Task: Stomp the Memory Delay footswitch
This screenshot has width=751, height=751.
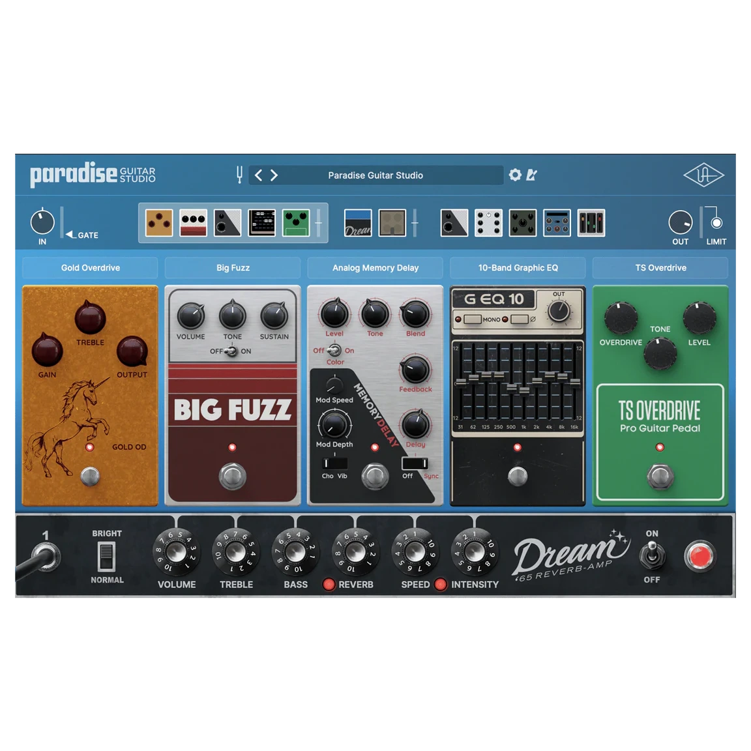Action: tap(375, 477)
